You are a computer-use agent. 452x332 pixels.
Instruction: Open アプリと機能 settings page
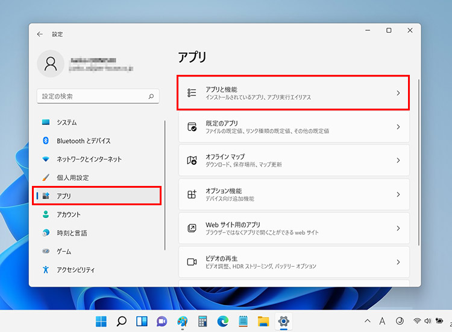pos(293,93)
